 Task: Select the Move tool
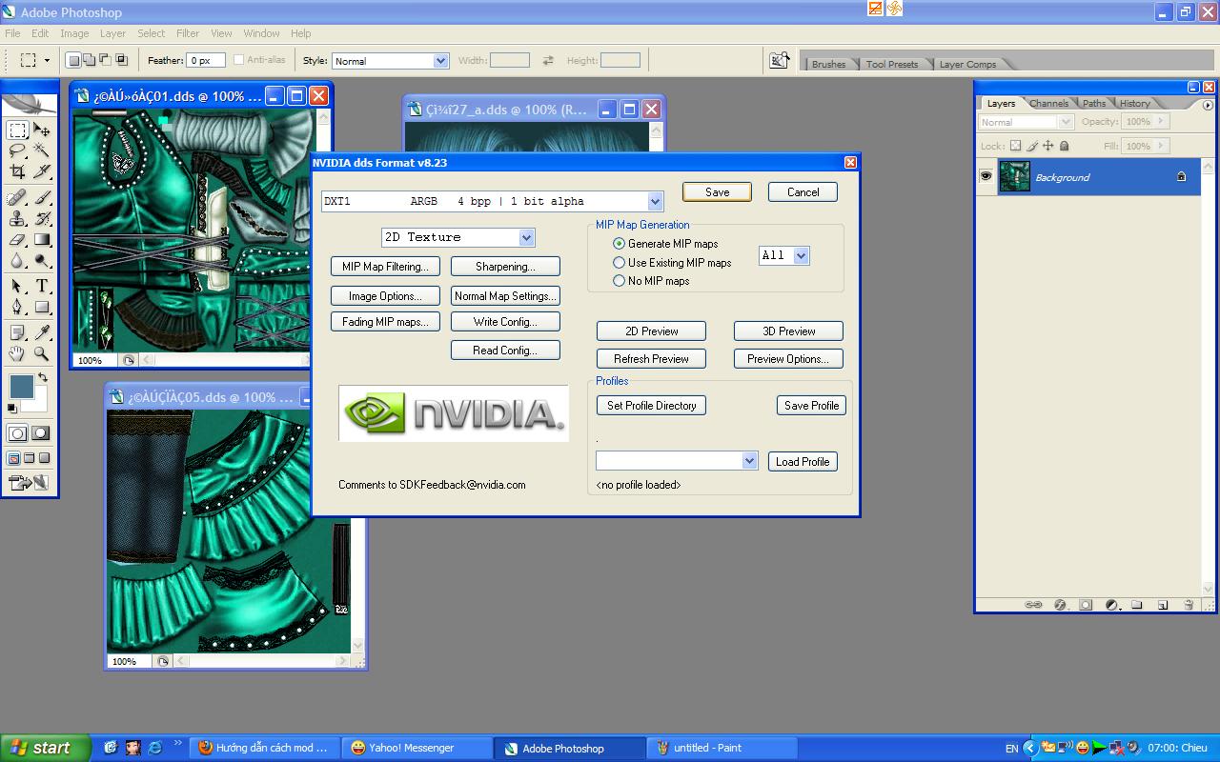[42, 130]
